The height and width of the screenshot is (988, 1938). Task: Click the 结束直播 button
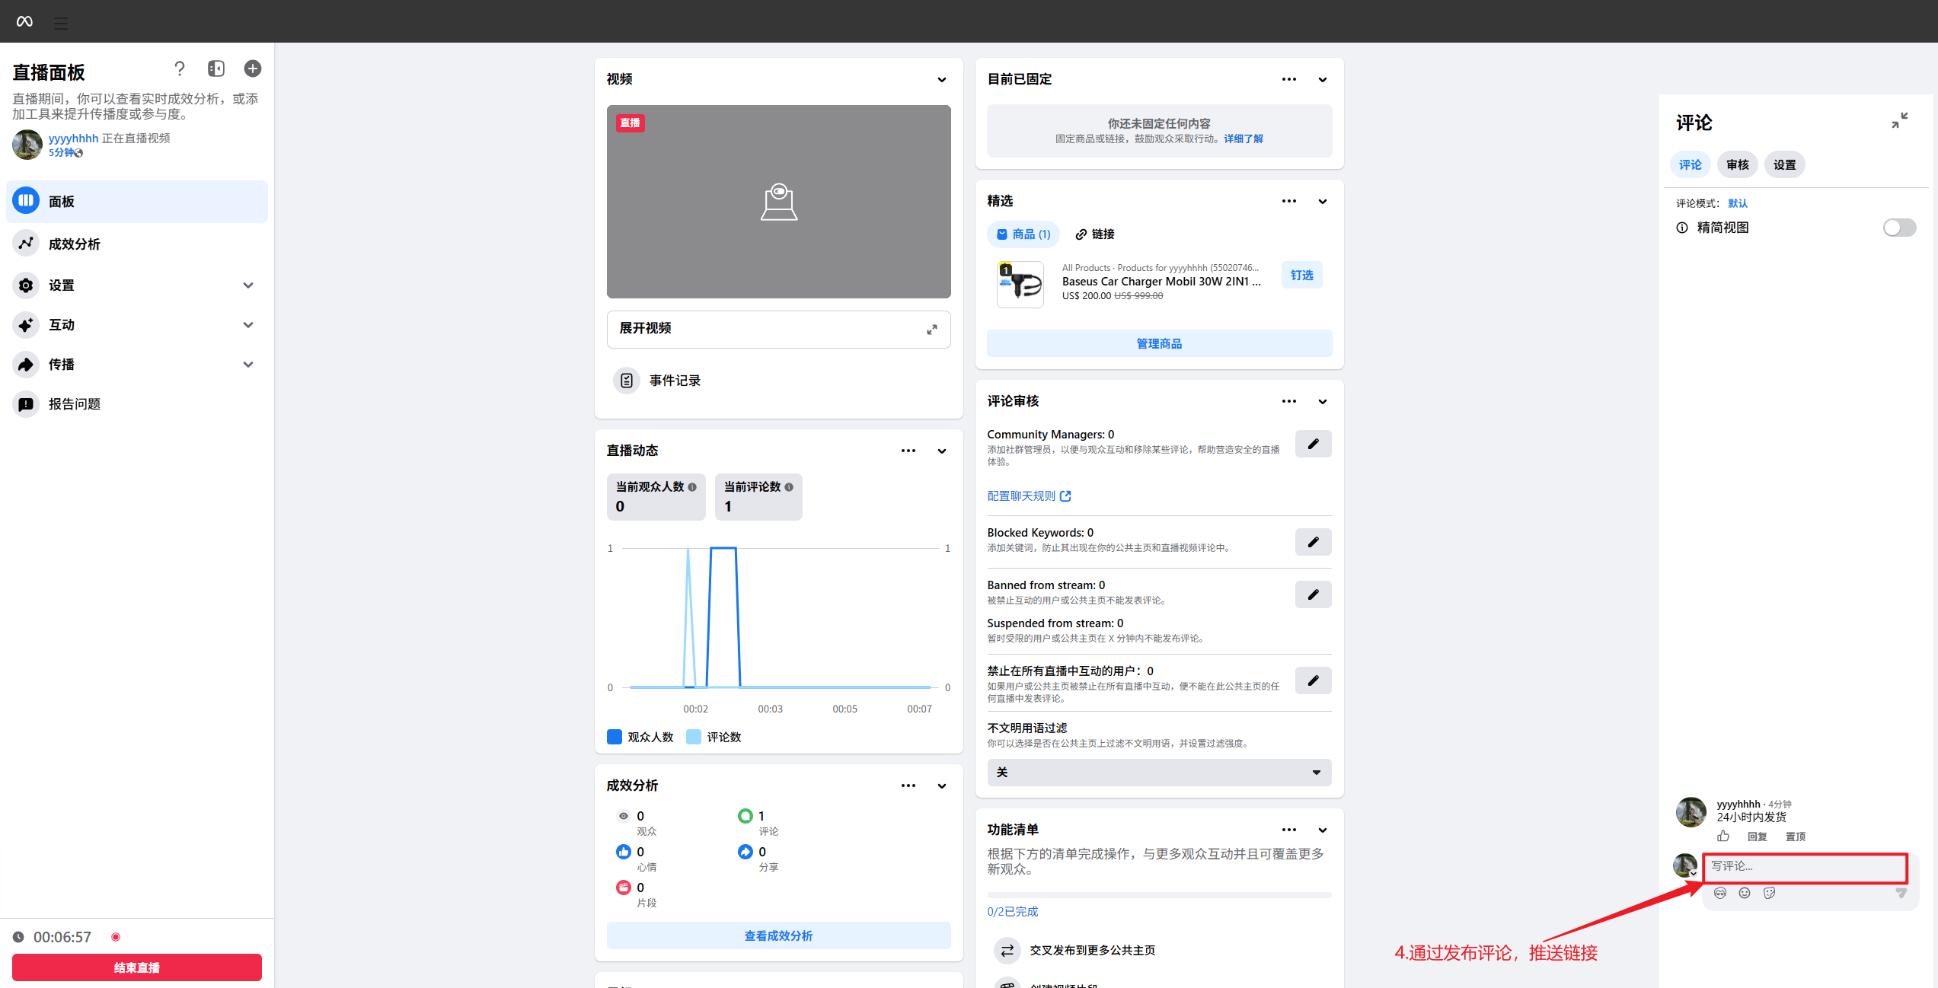point(137,967)
